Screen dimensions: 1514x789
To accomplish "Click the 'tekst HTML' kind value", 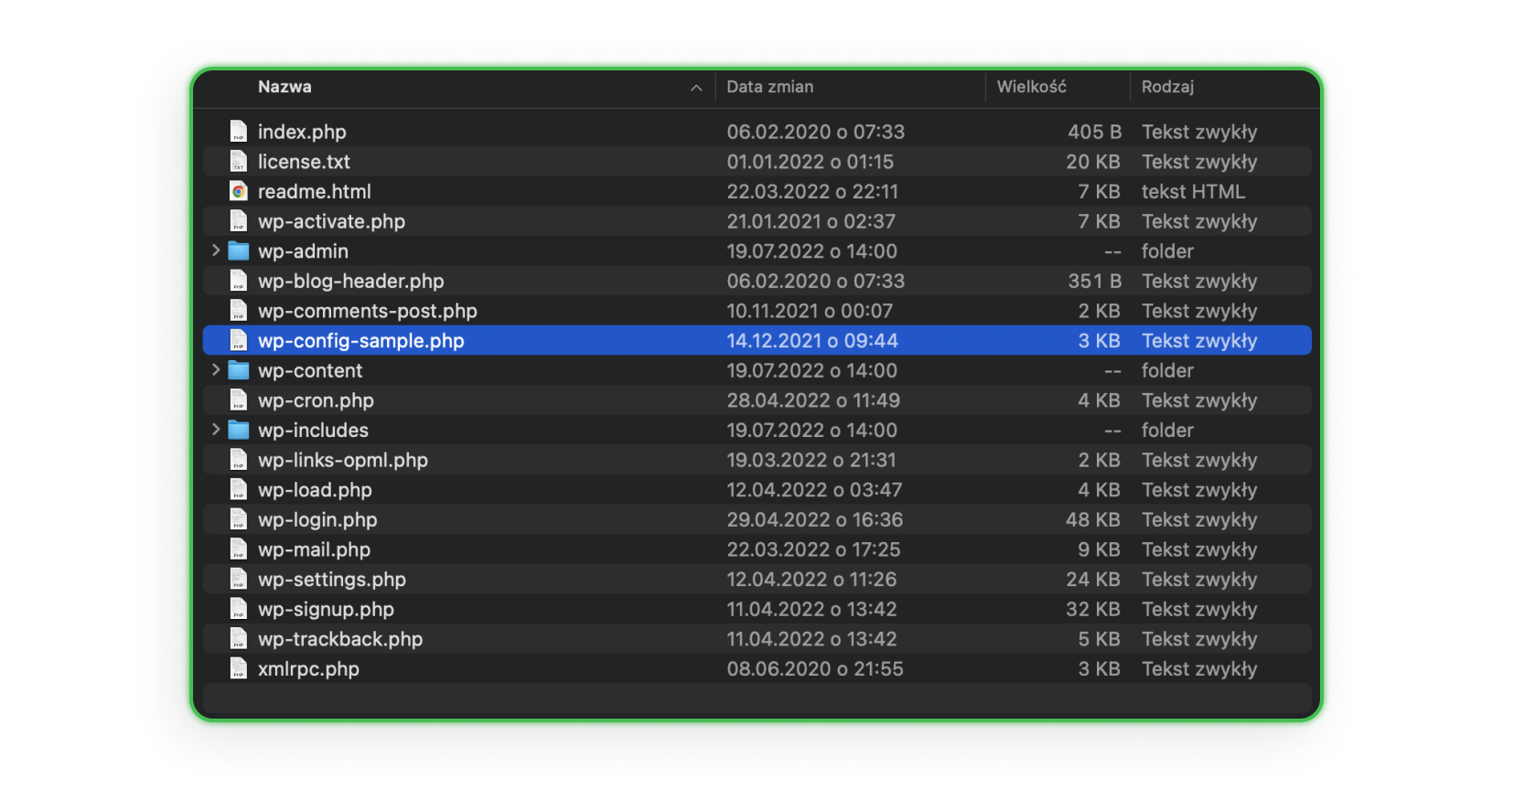I will pos(1193,191).
